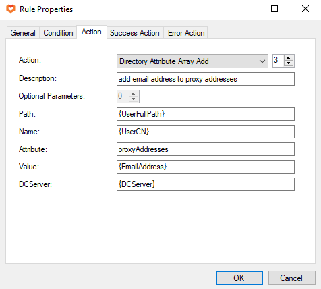Confirm with the OK button
Screen dimensions: 321x289
239,278
